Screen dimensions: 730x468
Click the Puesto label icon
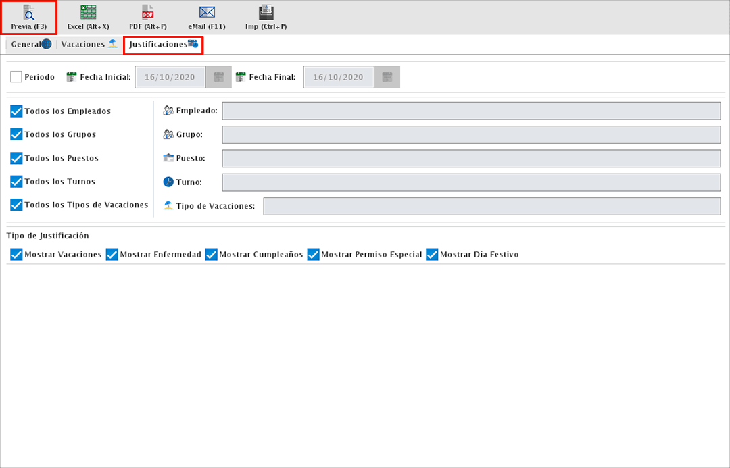pyautogui.click(x=168, y=158)
